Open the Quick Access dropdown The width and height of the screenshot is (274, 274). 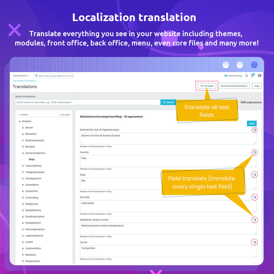click(x=21, y=76)
